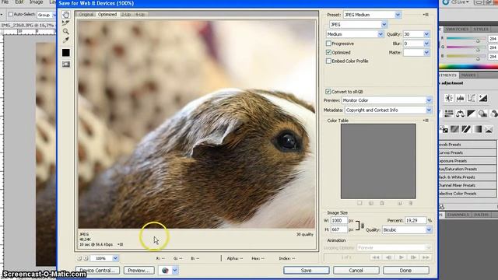Add a Black & White adjustment icon

[x=472, y=114]
